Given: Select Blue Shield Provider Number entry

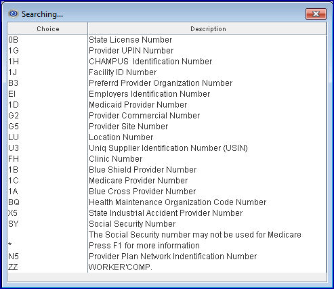Looking at the screenshot, I should [x=167, y=170].
